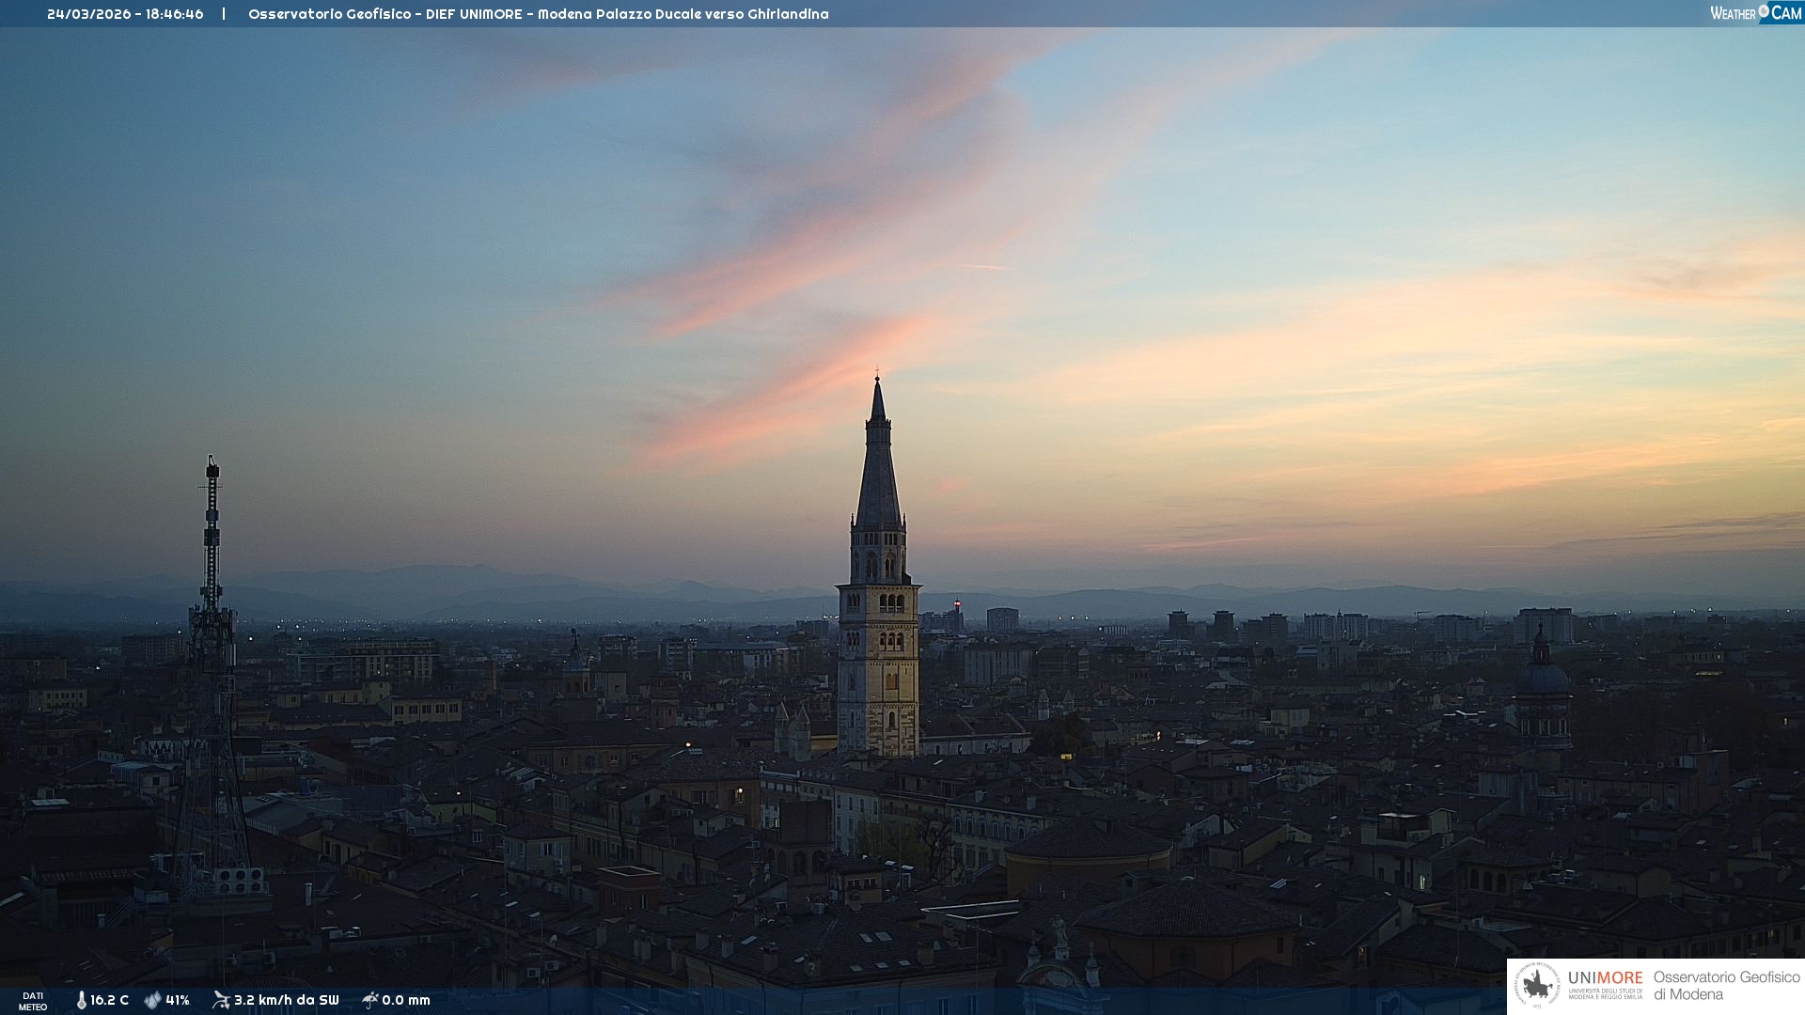
Task: Click the rain umbrella icon
Action: coord(370,1000)
